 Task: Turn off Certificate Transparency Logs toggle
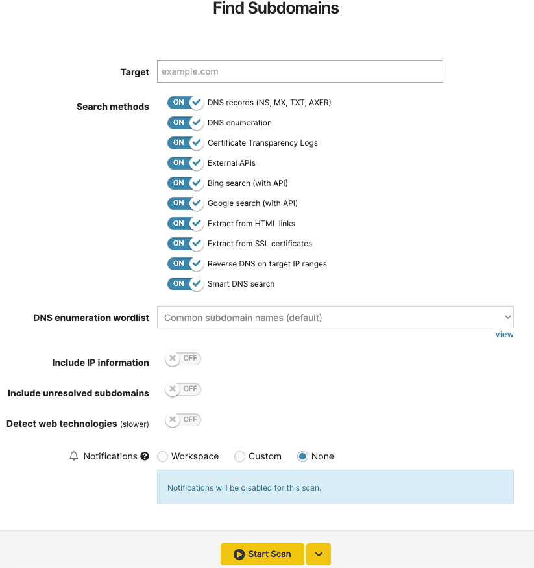coord(186,143)
